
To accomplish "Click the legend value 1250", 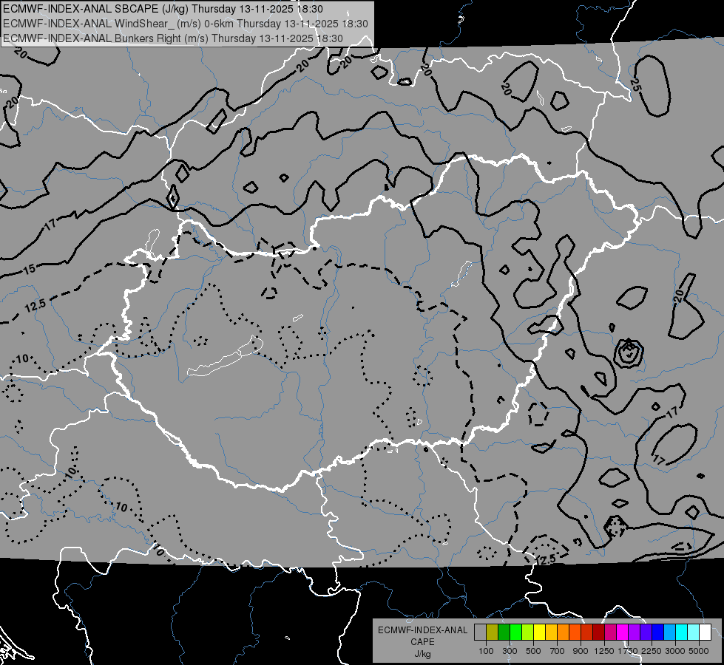I will [604, 651].
